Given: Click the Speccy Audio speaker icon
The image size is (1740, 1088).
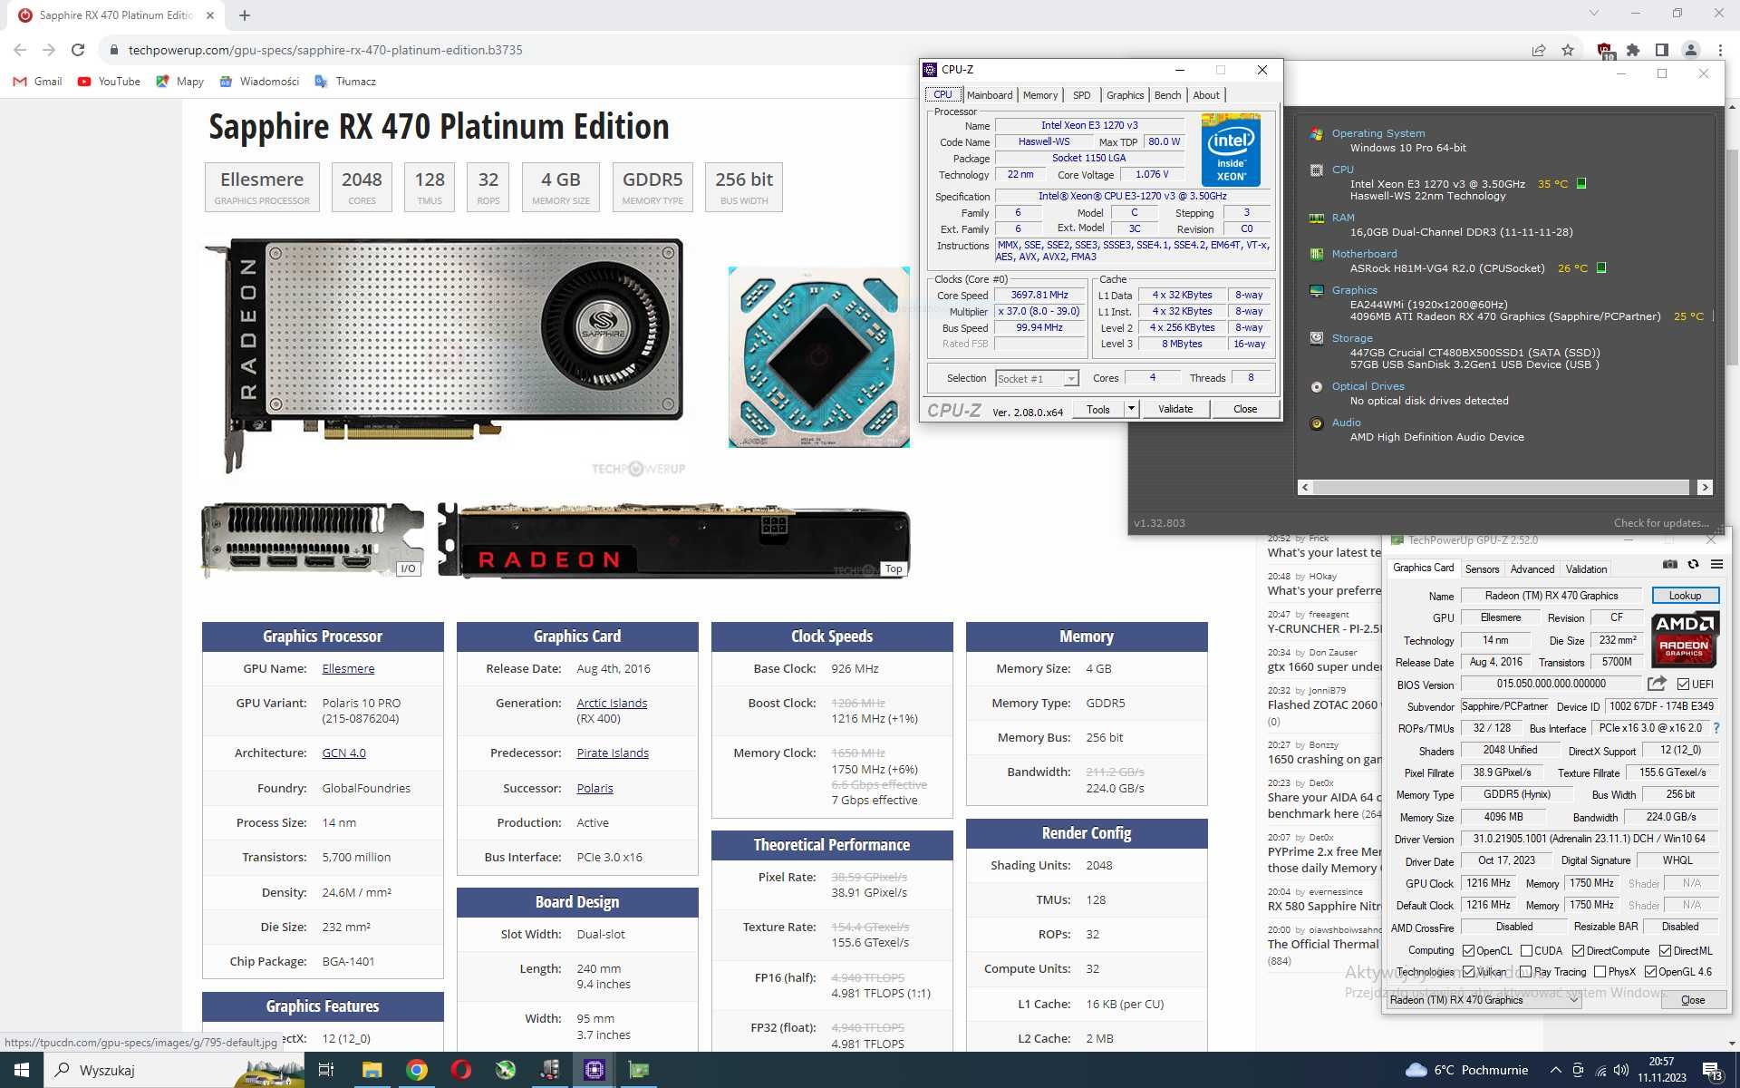Looking at the screenshot, I should pos(1317,423).
